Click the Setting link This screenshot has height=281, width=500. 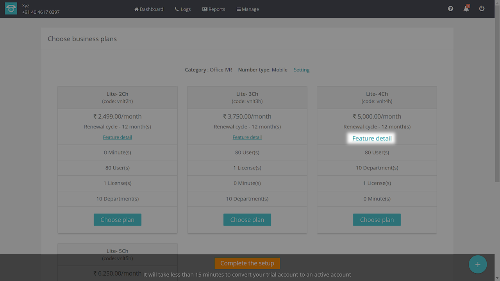pos(302,70)
